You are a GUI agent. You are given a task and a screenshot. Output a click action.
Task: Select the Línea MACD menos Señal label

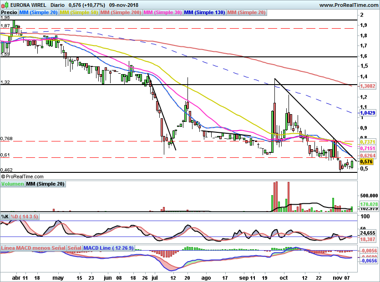[33, 248]
